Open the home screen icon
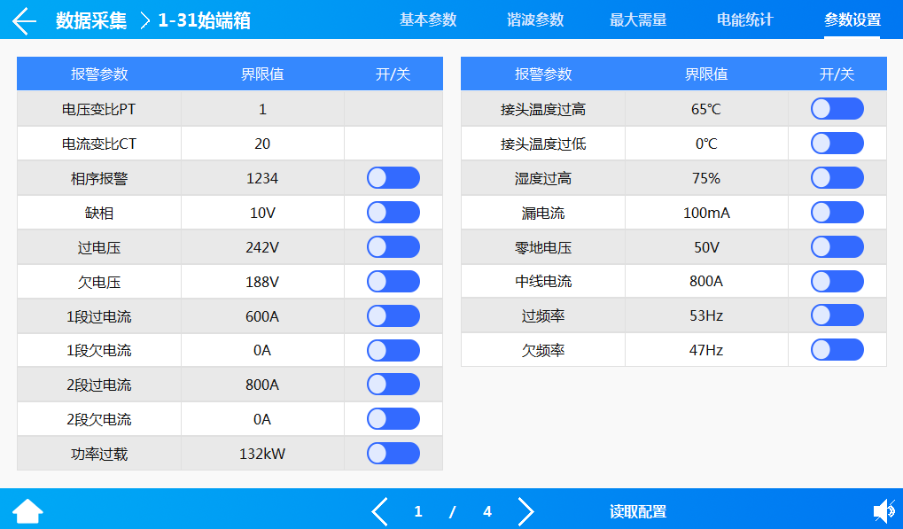903x529 pixels. click(x=27, y=511)
